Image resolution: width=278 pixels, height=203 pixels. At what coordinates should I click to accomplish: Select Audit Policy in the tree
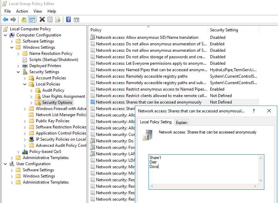(x=53, y=90)
